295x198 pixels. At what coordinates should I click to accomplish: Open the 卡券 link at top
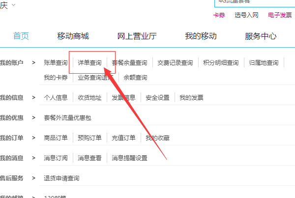(x=219, y=15)
